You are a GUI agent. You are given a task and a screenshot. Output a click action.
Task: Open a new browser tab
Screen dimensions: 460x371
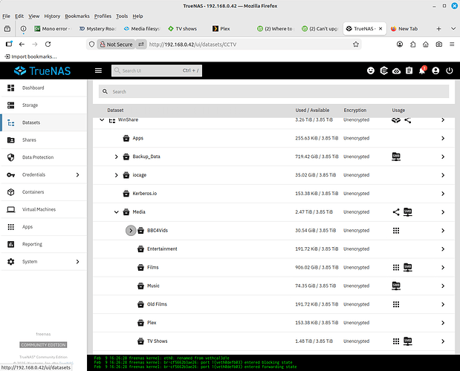coord(438,29)
